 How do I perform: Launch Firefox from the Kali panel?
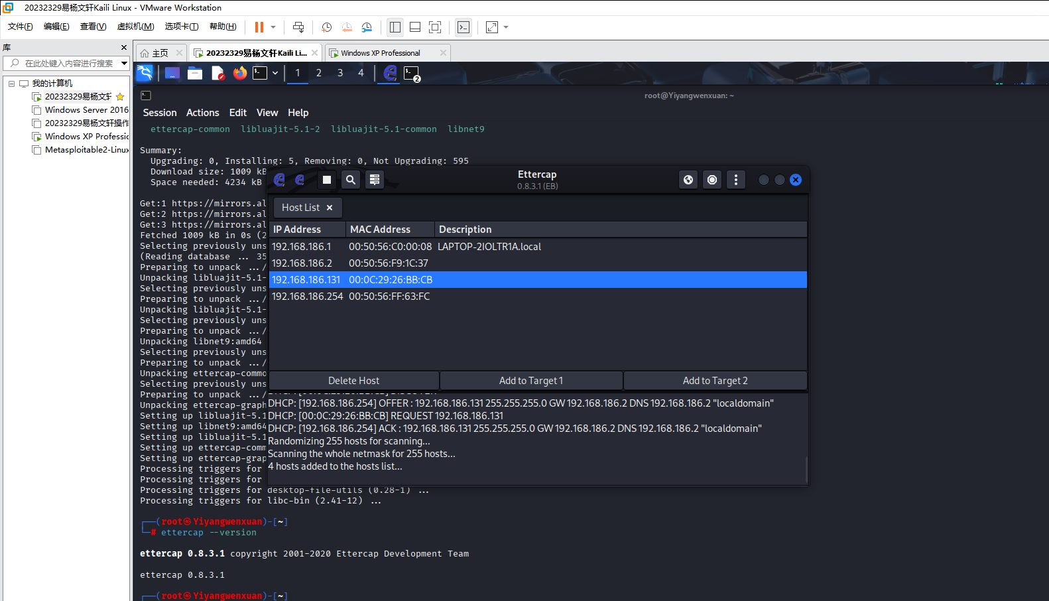[240, 73]
